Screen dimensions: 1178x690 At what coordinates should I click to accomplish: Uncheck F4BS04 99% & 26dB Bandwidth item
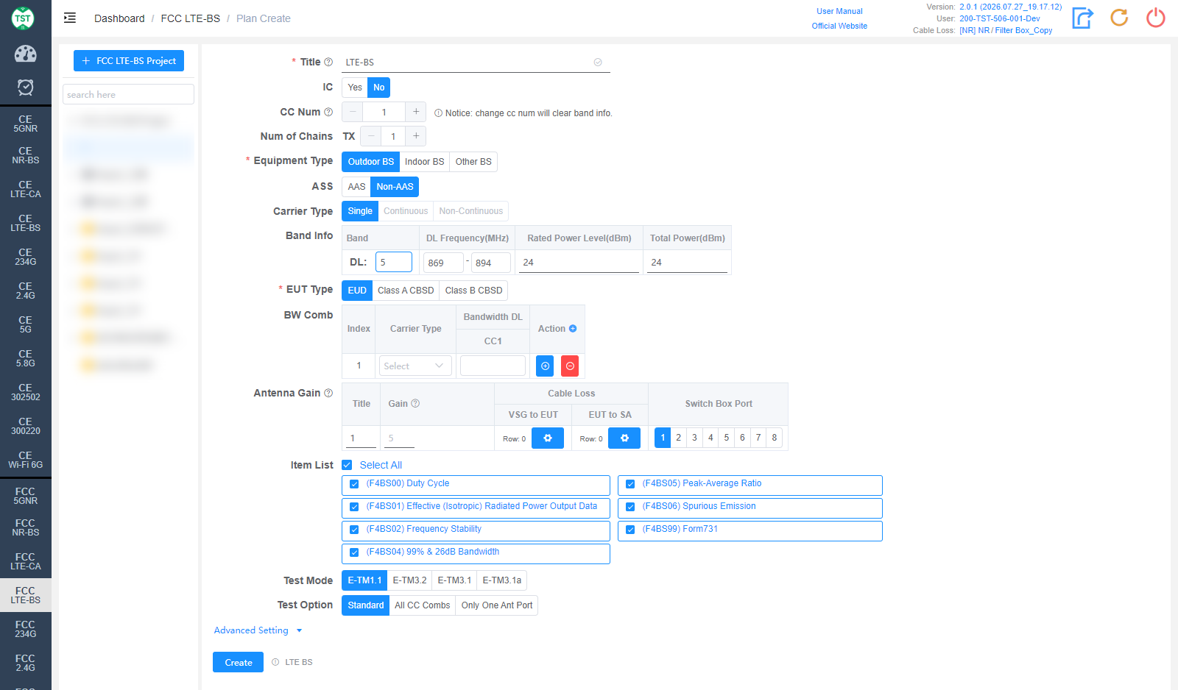click(x=354, y=552)
